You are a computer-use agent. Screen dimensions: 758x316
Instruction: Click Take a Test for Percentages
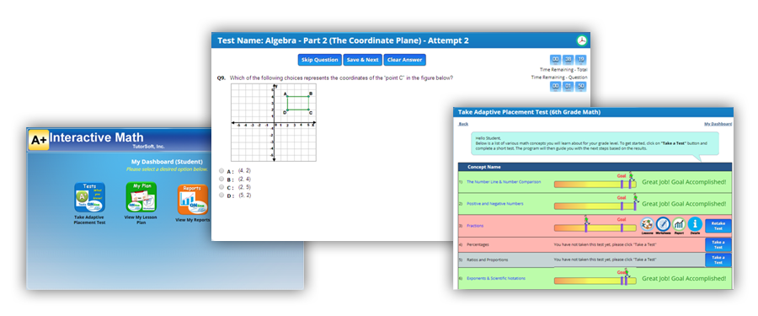point(718,244)
